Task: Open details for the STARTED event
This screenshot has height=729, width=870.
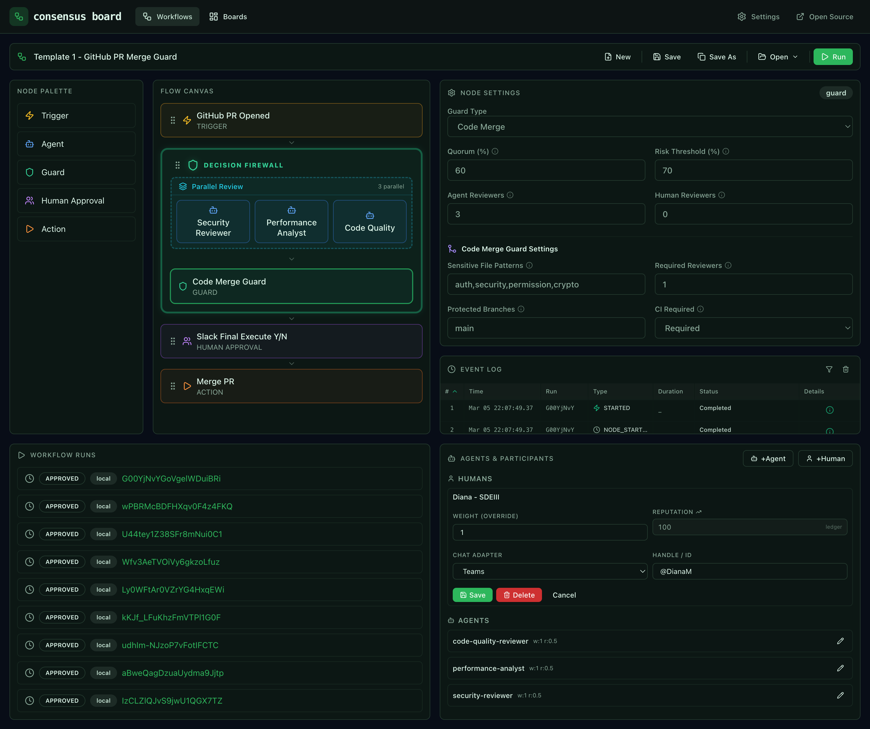Action: [x=830, y=410]
